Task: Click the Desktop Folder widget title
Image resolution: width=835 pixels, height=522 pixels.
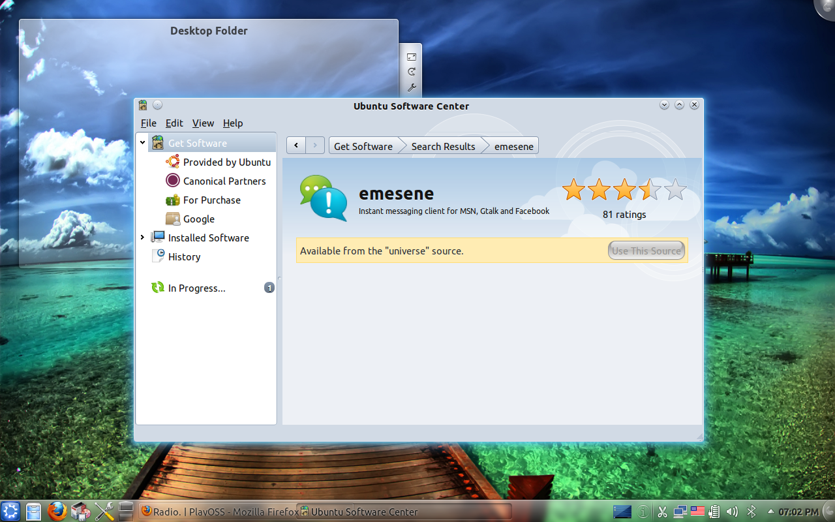Action: pyautogui.click(x=209, y=31)
